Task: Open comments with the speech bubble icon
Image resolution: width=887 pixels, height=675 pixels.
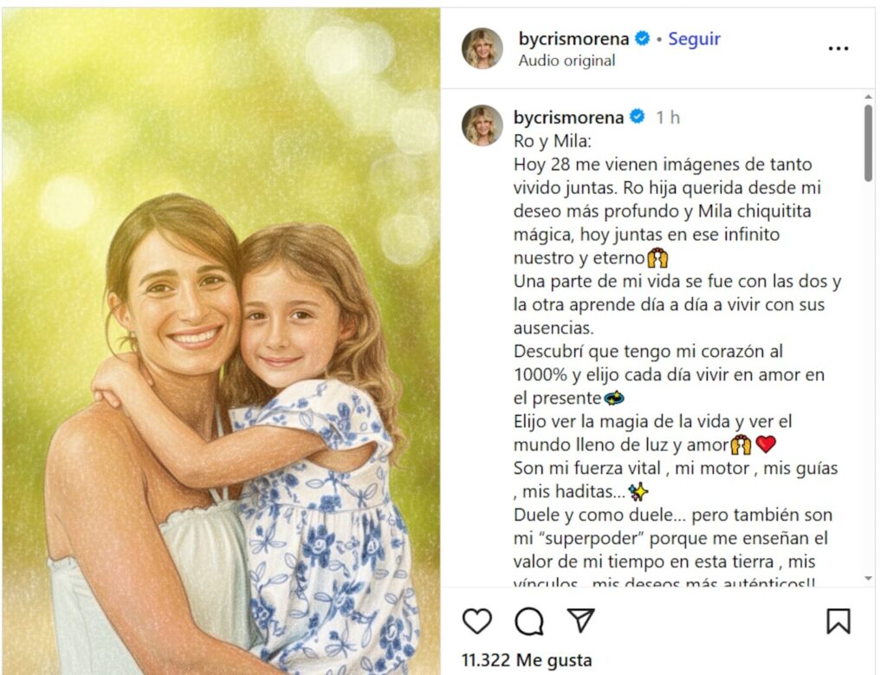Action: tap(528, 620)
